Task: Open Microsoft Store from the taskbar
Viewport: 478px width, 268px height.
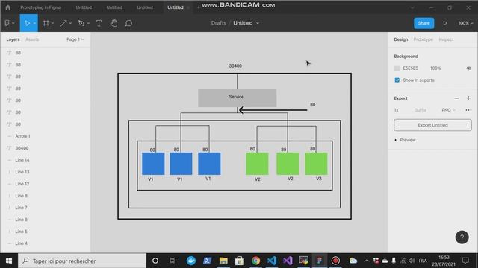Action: [x=240, y=261]
